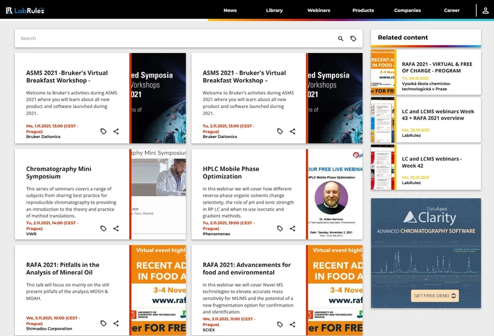Screen dimensions: 494x336
Task: Click tag icon on Chromatography Mini Symposium card
Action: click(103, 228)
